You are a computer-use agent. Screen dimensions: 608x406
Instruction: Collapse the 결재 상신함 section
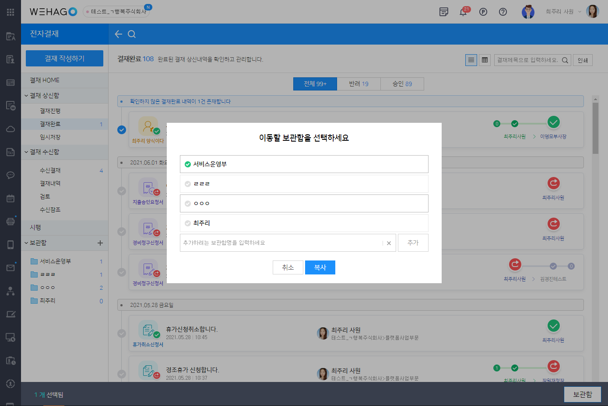(x=26, y=96)
